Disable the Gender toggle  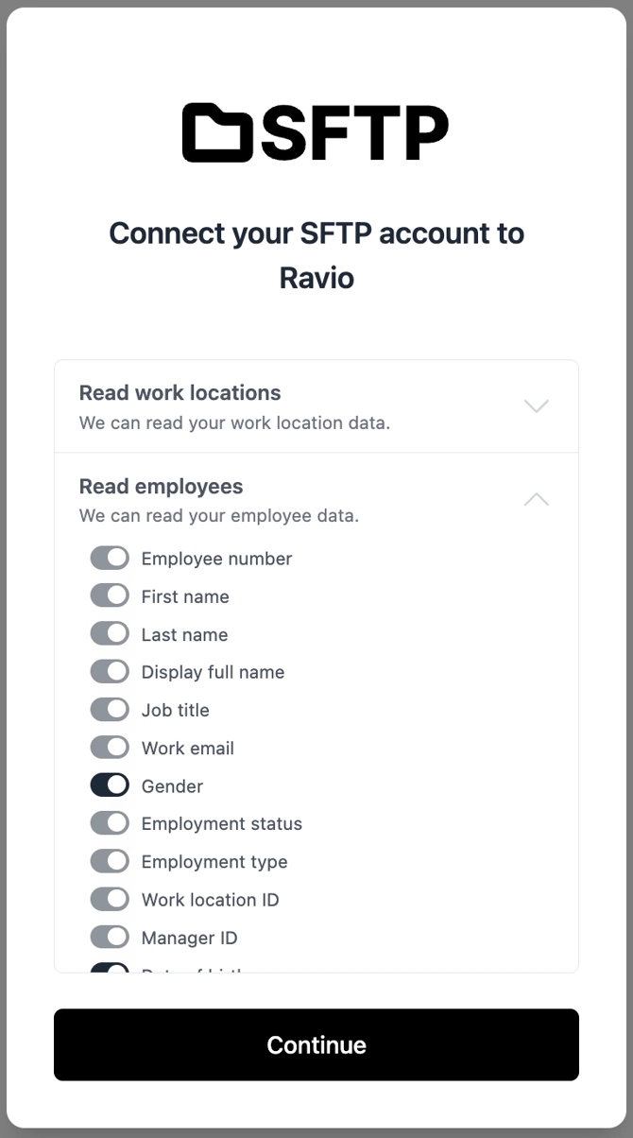tap(110, 785)
